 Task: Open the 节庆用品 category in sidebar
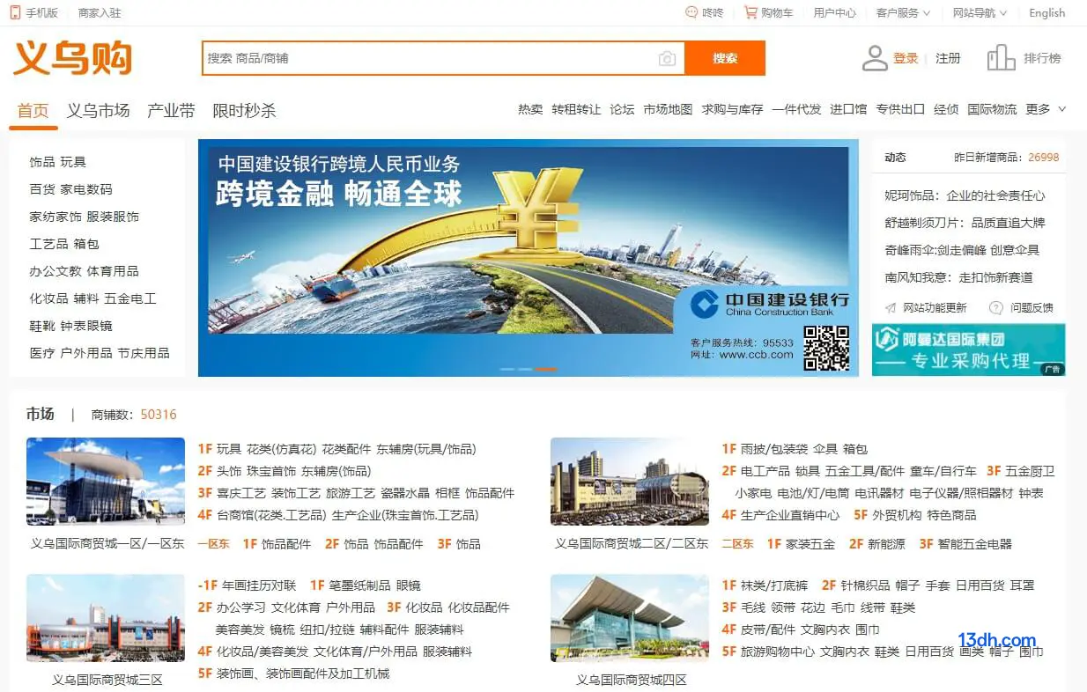pos(144,353)
